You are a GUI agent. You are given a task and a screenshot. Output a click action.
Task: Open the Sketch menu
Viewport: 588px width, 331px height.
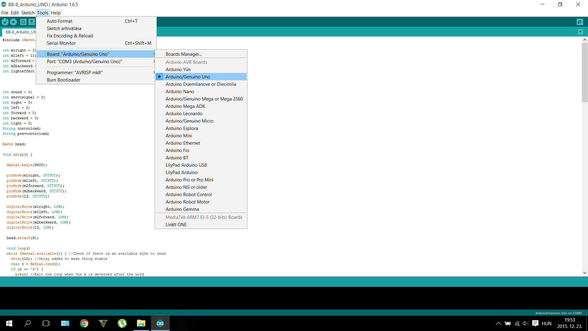(x=28, y=13)
